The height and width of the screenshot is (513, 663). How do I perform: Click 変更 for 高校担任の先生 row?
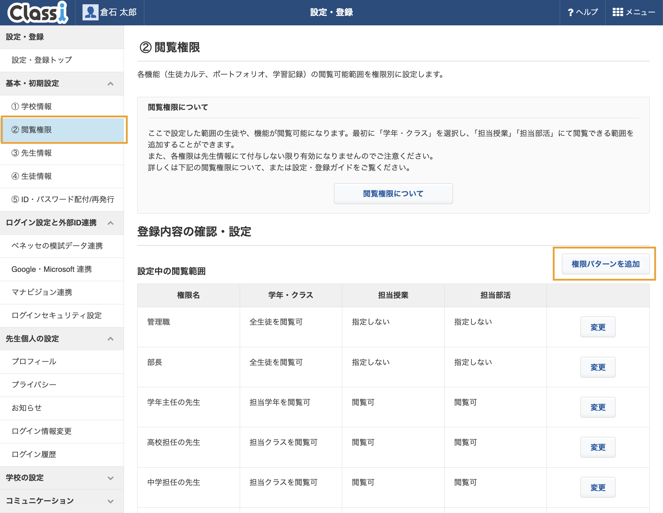click(x=598, y=447)
